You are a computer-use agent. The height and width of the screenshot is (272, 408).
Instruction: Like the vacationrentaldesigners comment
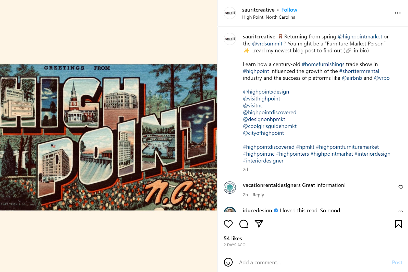click(401, 187)
